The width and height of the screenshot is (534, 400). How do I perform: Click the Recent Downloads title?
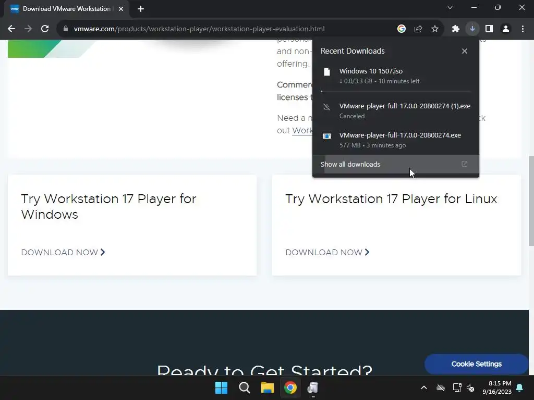(353, 51)
